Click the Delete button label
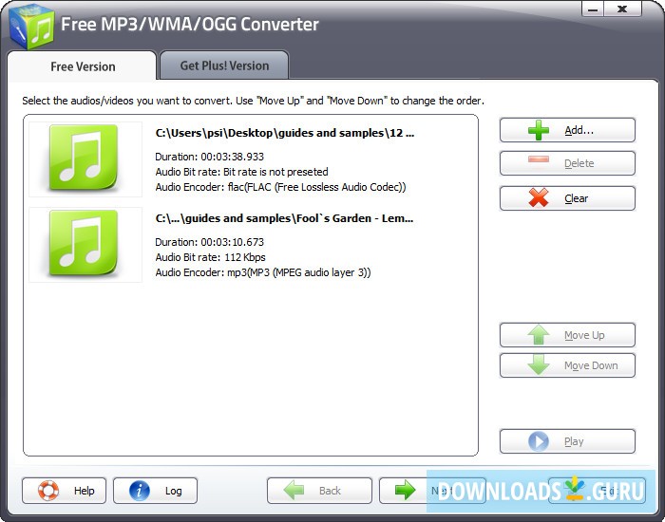 [x=579, y=163]
